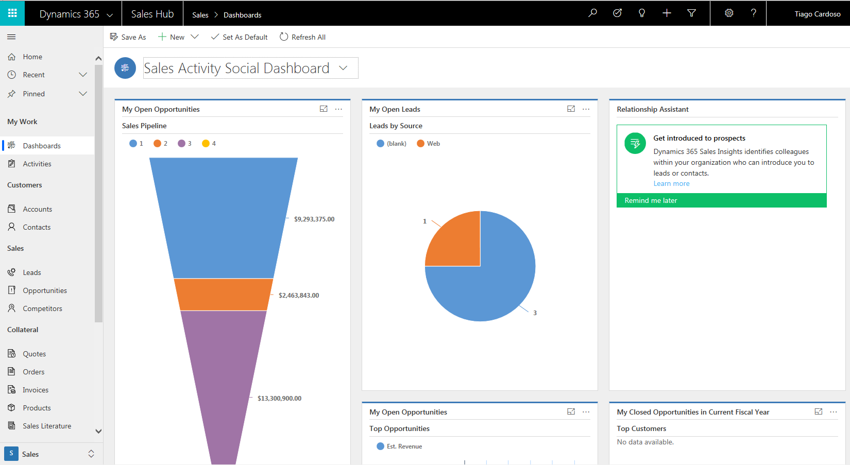The width and height of the screenshot is (850, 465).
Task: Toggle Web legend in Leads by Source
Action: click(x=428, y=144)
